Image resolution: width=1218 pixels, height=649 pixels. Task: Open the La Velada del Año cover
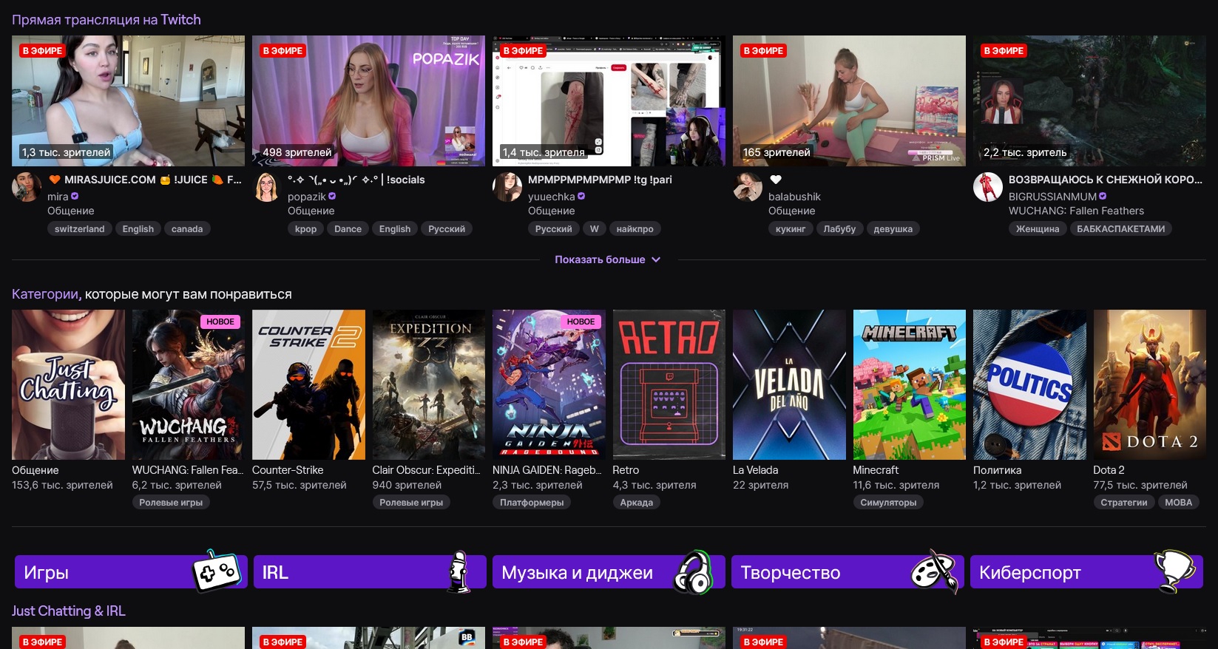(789, 384)
